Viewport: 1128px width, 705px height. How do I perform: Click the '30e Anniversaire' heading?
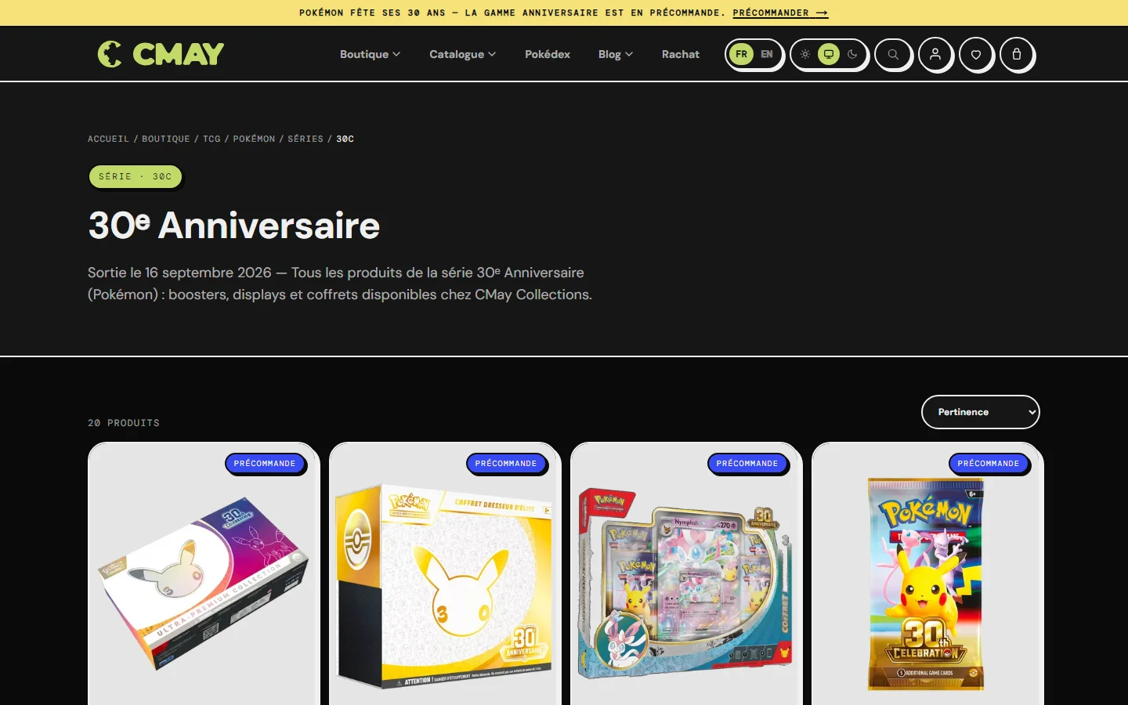tap(234, 226)
